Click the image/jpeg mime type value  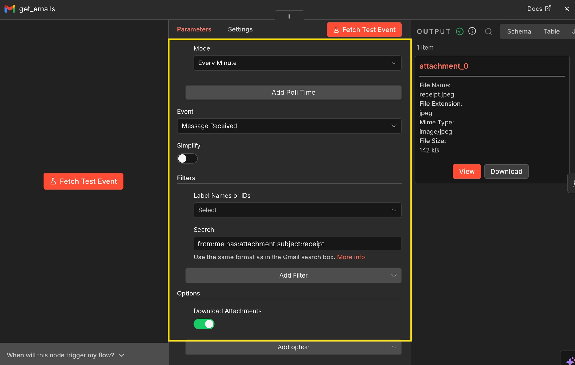(436, 131)
